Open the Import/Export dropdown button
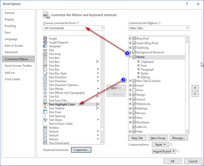Viewport: 204px width, 166px height. click(164, 151)
